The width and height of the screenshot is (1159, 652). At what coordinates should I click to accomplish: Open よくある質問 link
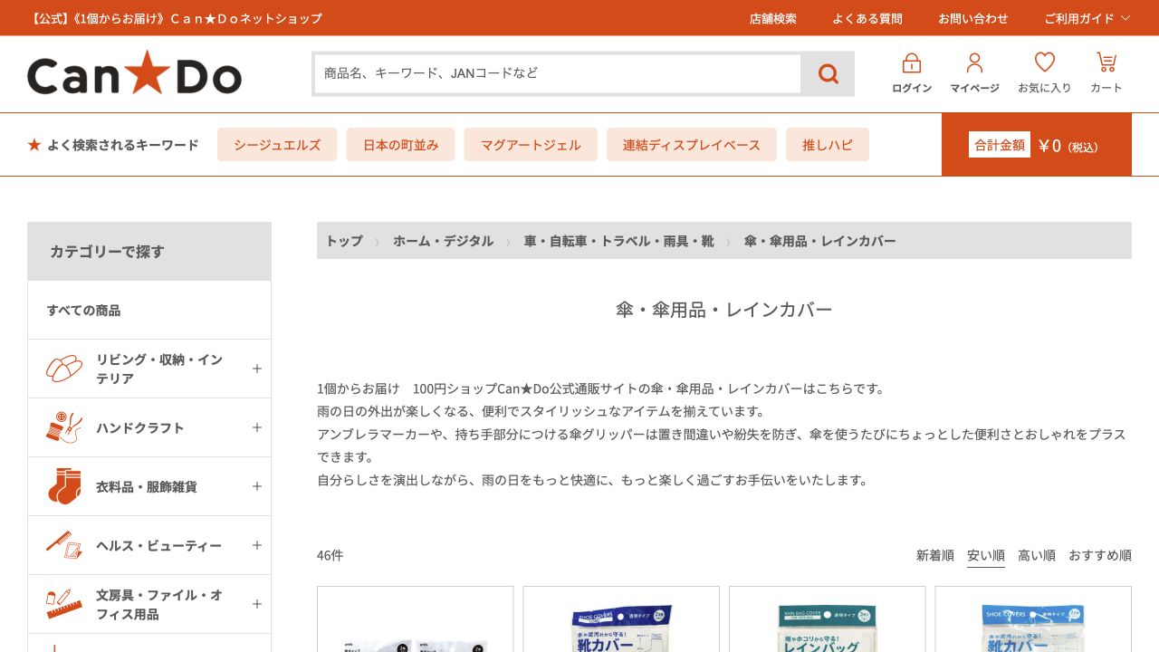[867, 18]
